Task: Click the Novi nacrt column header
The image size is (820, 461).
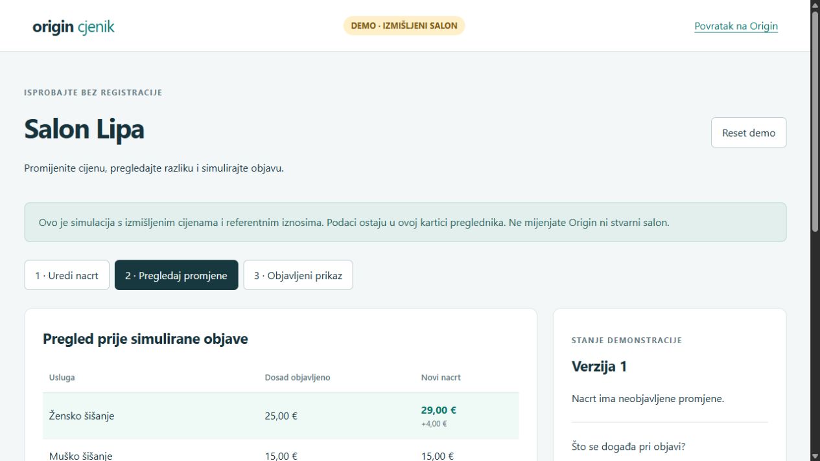Action: 441,377
